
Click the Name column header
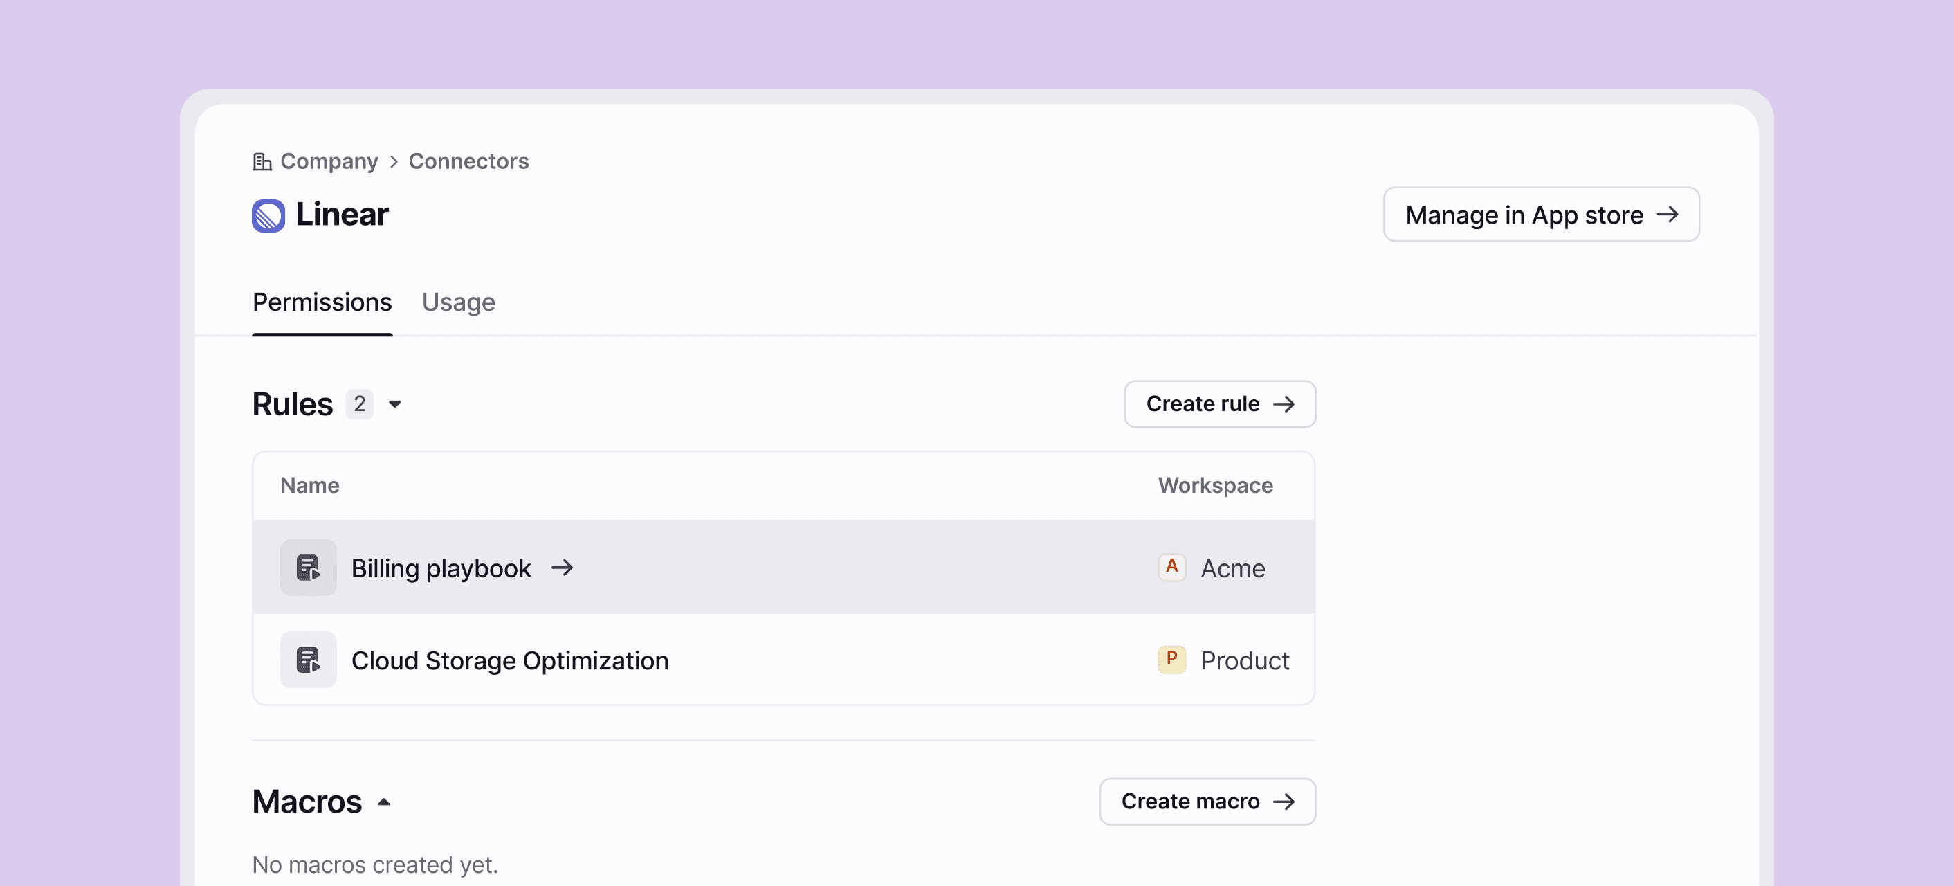(309, 485)
